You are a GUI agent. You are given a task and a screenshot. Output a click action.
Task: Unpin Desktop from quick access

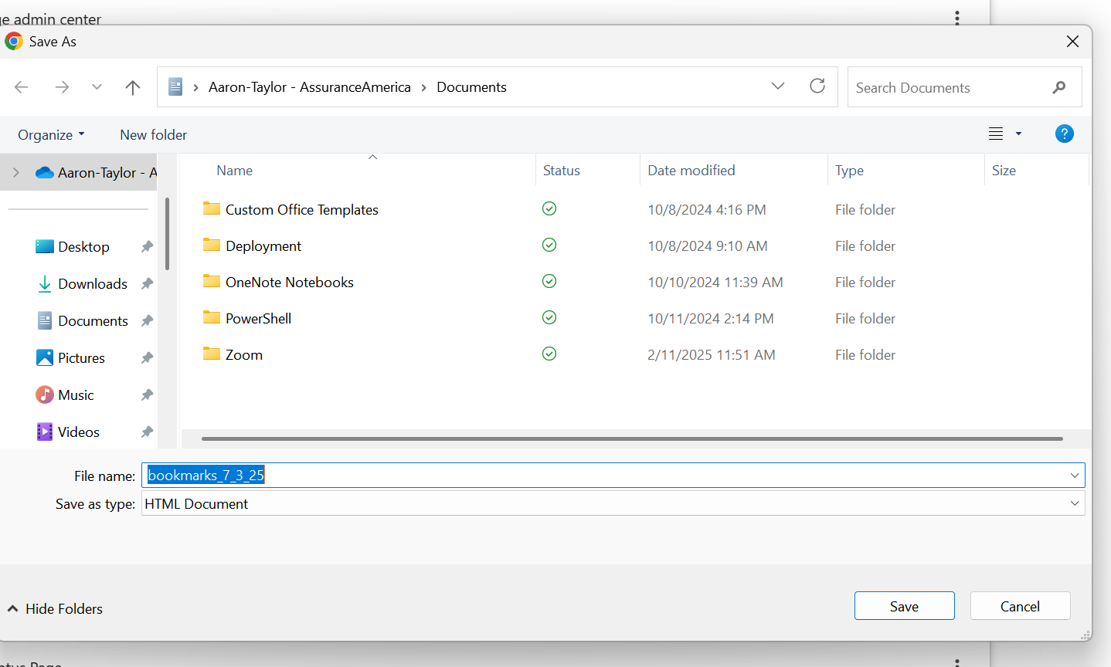click(147, 247)
